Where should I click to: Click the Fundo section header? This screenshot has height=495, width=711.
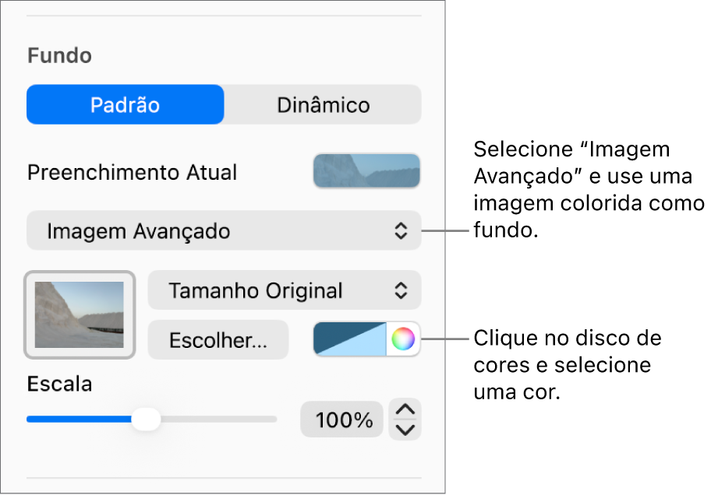tap(59, 55)
